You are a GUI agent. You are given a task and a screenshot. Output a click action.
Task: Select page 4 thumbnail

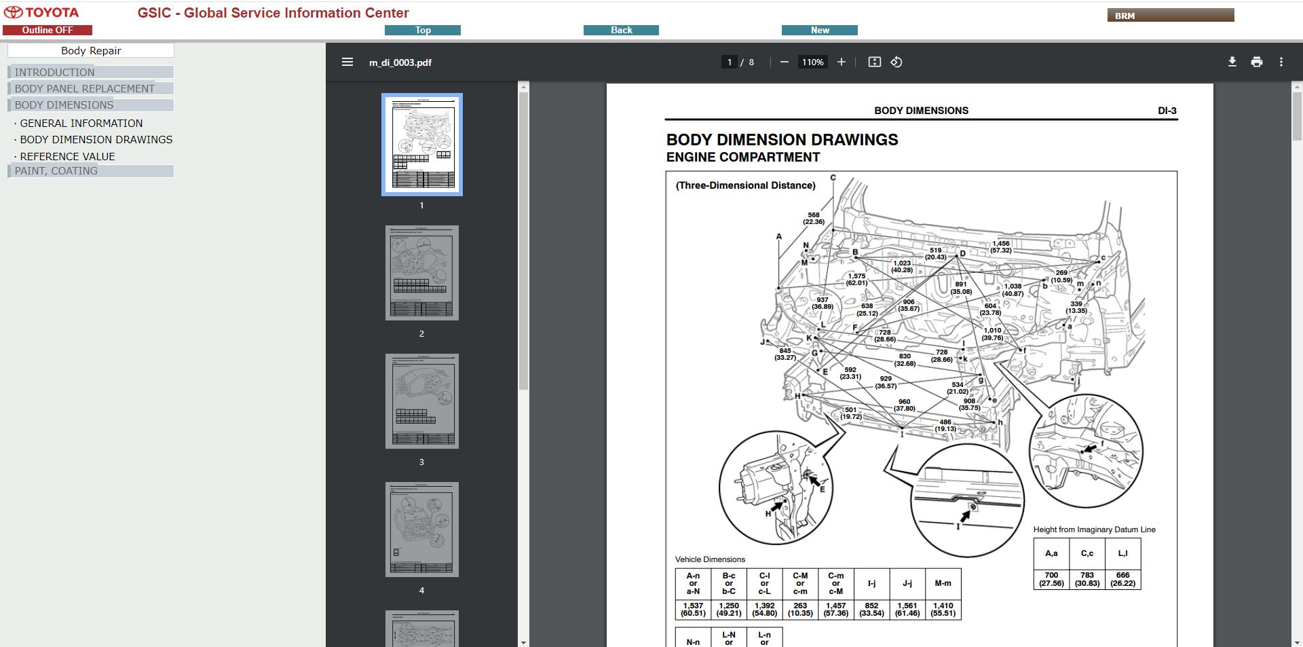tap(422, 530)
